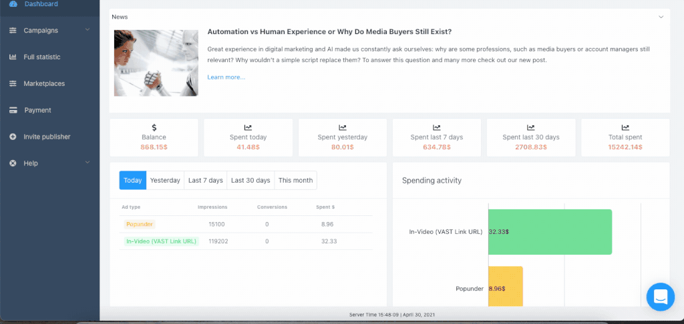Click the Popunder spent cell 8.96
This screenshot has height=324, width=684.
click(x=327, y=224)
